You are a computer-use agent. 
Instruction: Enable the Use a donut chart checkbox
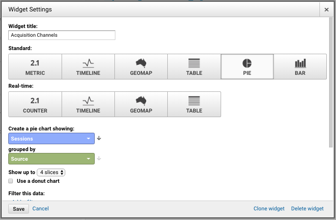click(11, 181)
